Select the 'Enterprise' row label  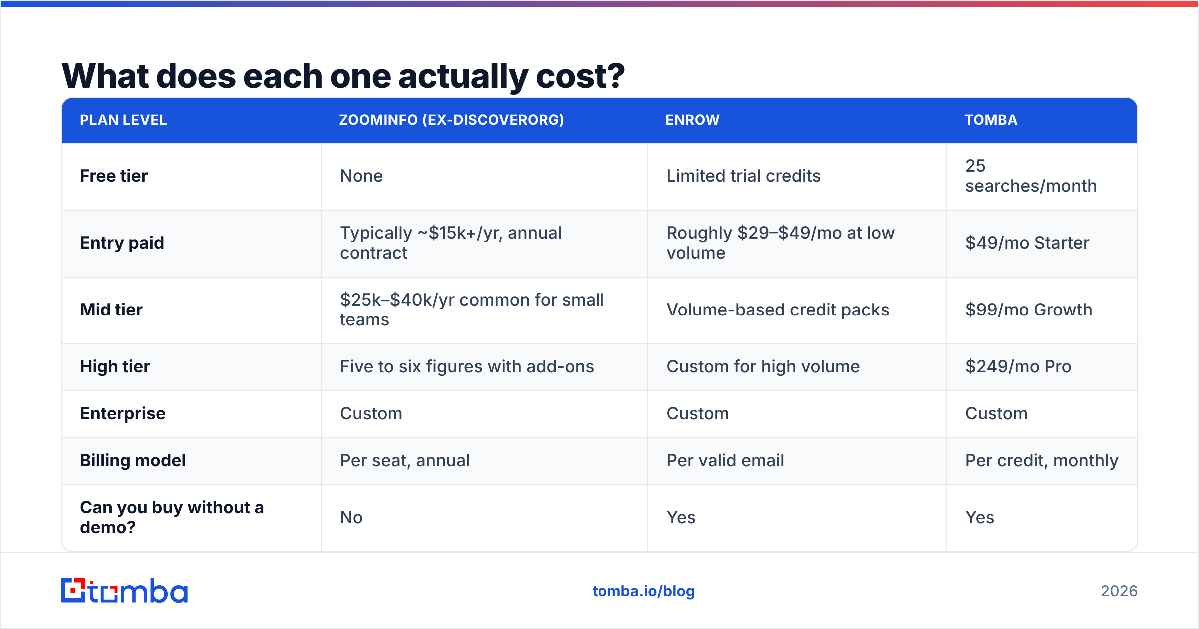pyautogui.click(x=123, y=413)
